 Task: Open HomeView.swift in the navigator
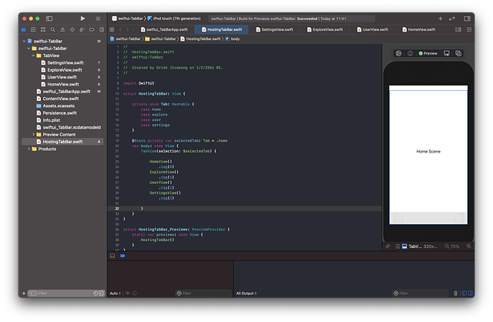(x=60, y=85)
